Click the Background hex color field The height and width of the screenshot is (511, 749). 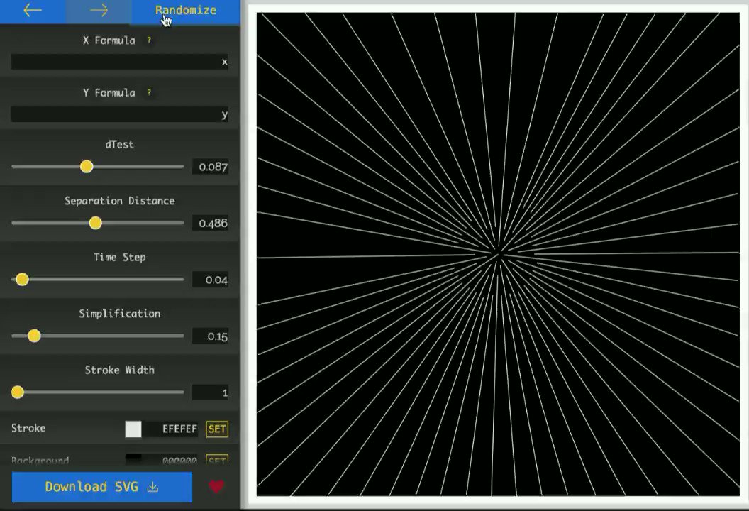[x=172, y=459]
